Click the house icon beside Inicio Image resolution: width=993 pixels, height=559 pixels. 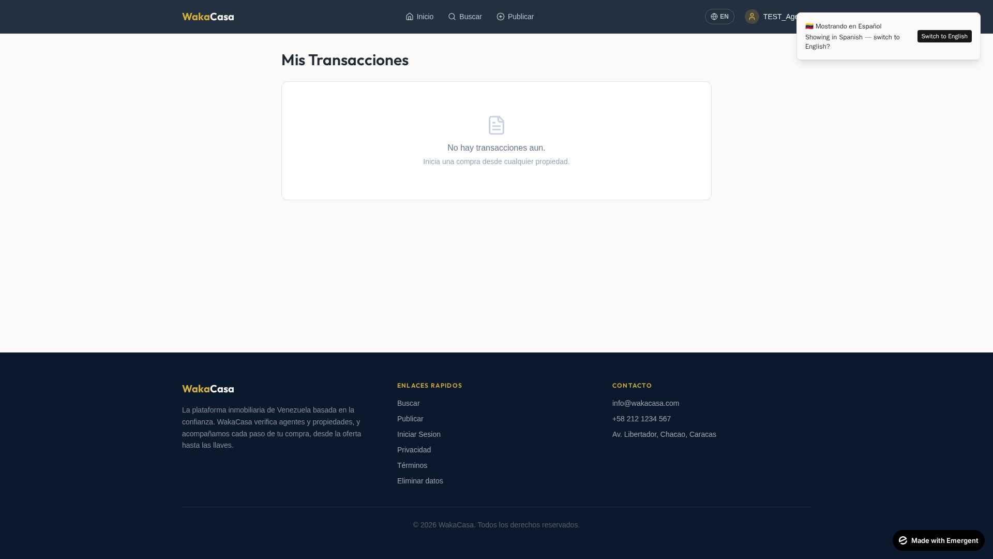click(410, 17)
